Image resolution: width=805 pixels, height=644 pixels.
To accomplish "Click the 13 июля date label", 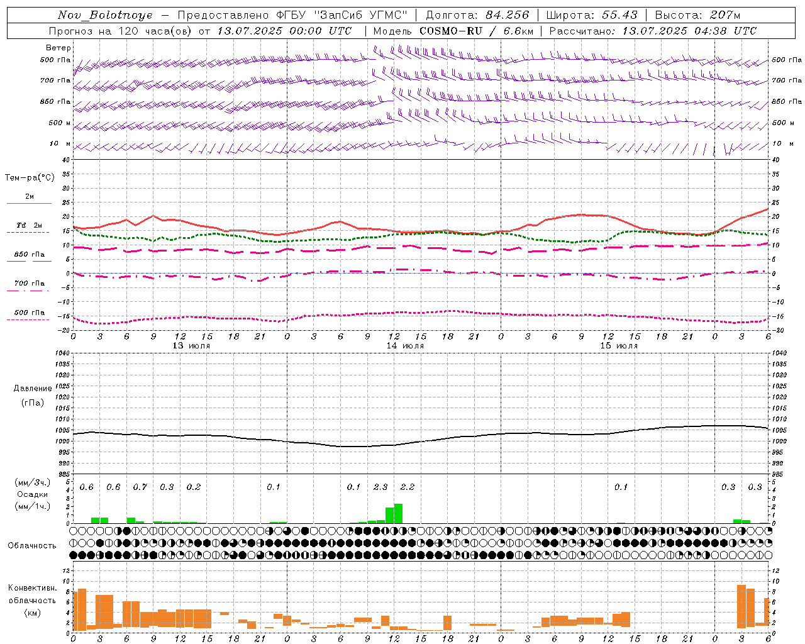I will click(191, 346).
